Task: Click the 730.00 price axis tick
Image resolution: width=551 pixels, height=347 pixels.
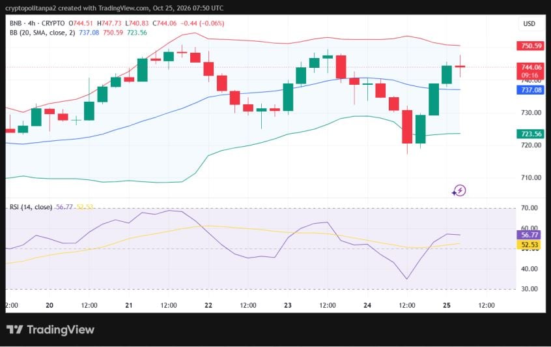Action: tap(531, 113)
